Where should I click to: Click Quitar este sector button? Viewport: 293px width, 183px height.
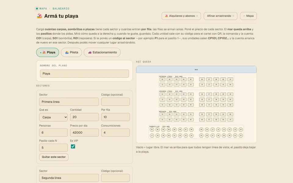tap(54, 157)
